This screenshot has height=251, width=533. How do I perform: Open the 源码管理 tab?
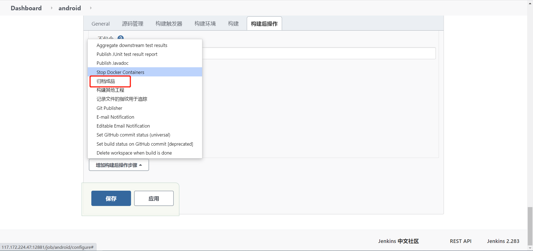[133, 24]
